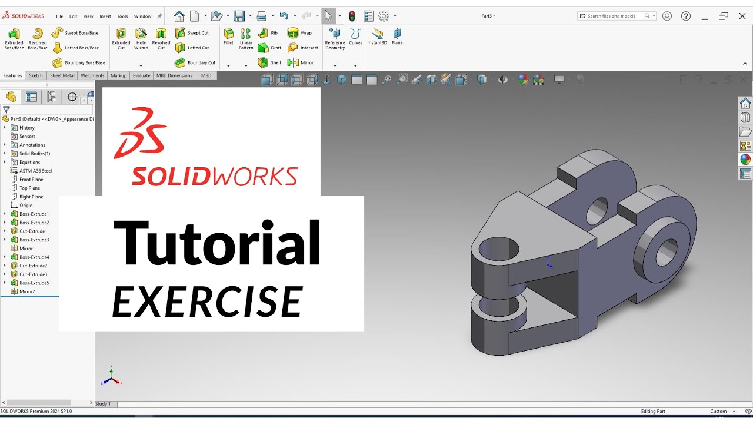Switch to PropertyManager tab icon
The width and height of the screenshot is (753, 424).
[31, 97]
